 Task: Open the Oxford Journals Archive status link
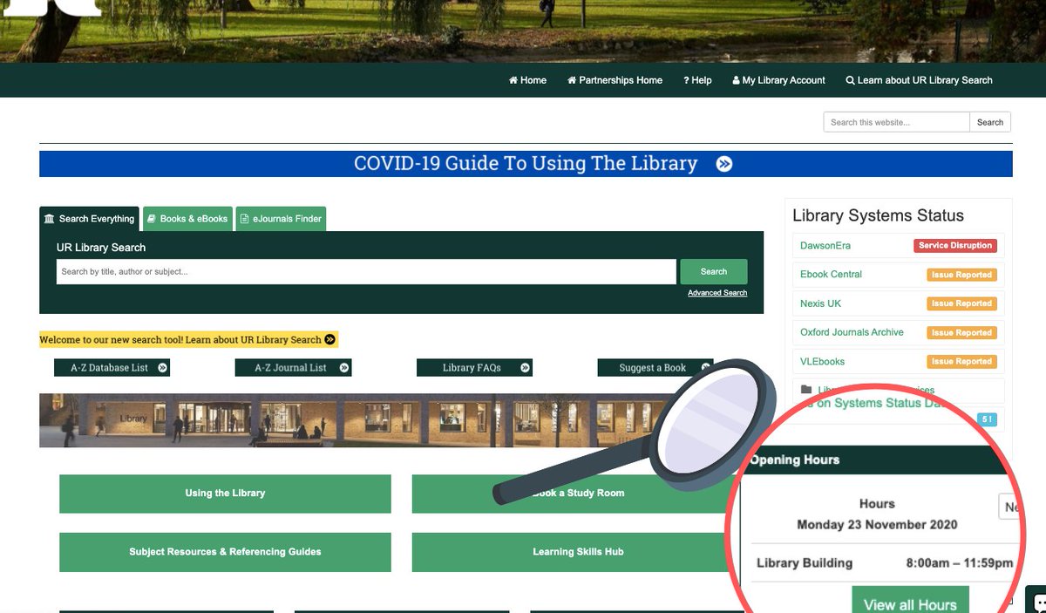(852, 332)
